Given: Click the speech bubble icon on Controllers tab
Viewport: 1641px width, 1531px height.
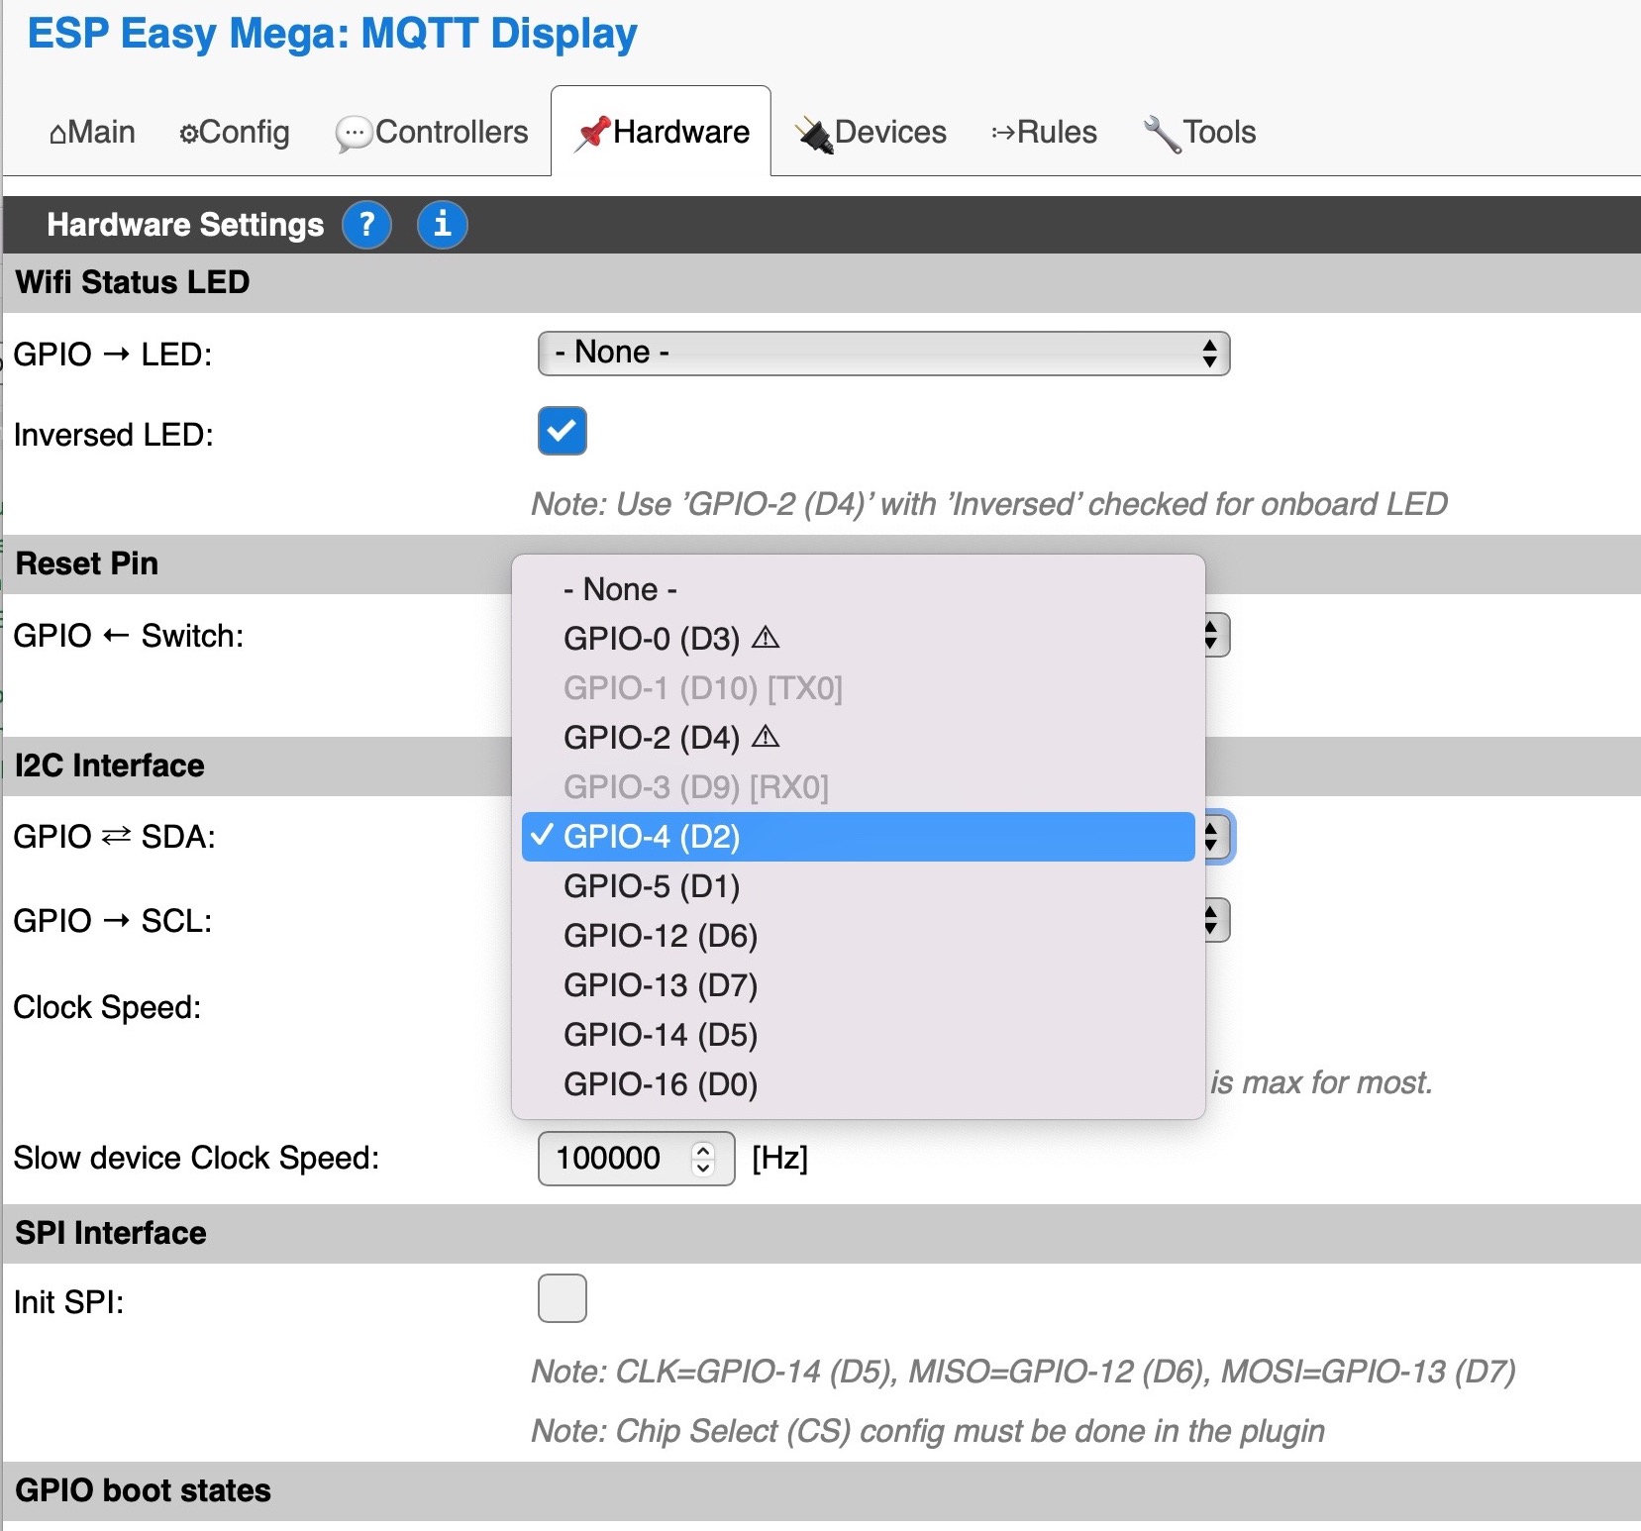Looking at the screenshot, I should 354,134.
